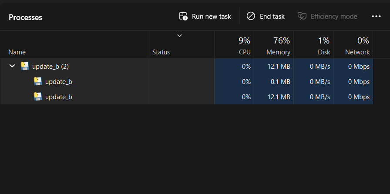The width and height of the screenshot is (390, 194).
Task: Select the update_b (2) group row name
Action: (50, 67)
